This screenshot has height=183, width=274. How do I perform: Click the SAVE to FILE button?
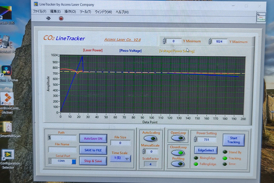tap(93, 150)
